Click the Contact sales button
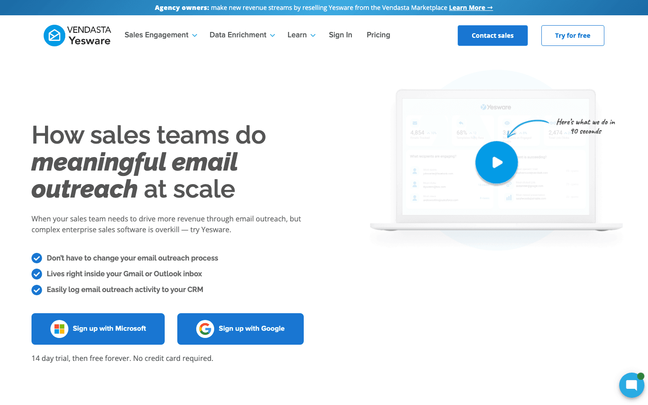648x405 pixels. 493,36
